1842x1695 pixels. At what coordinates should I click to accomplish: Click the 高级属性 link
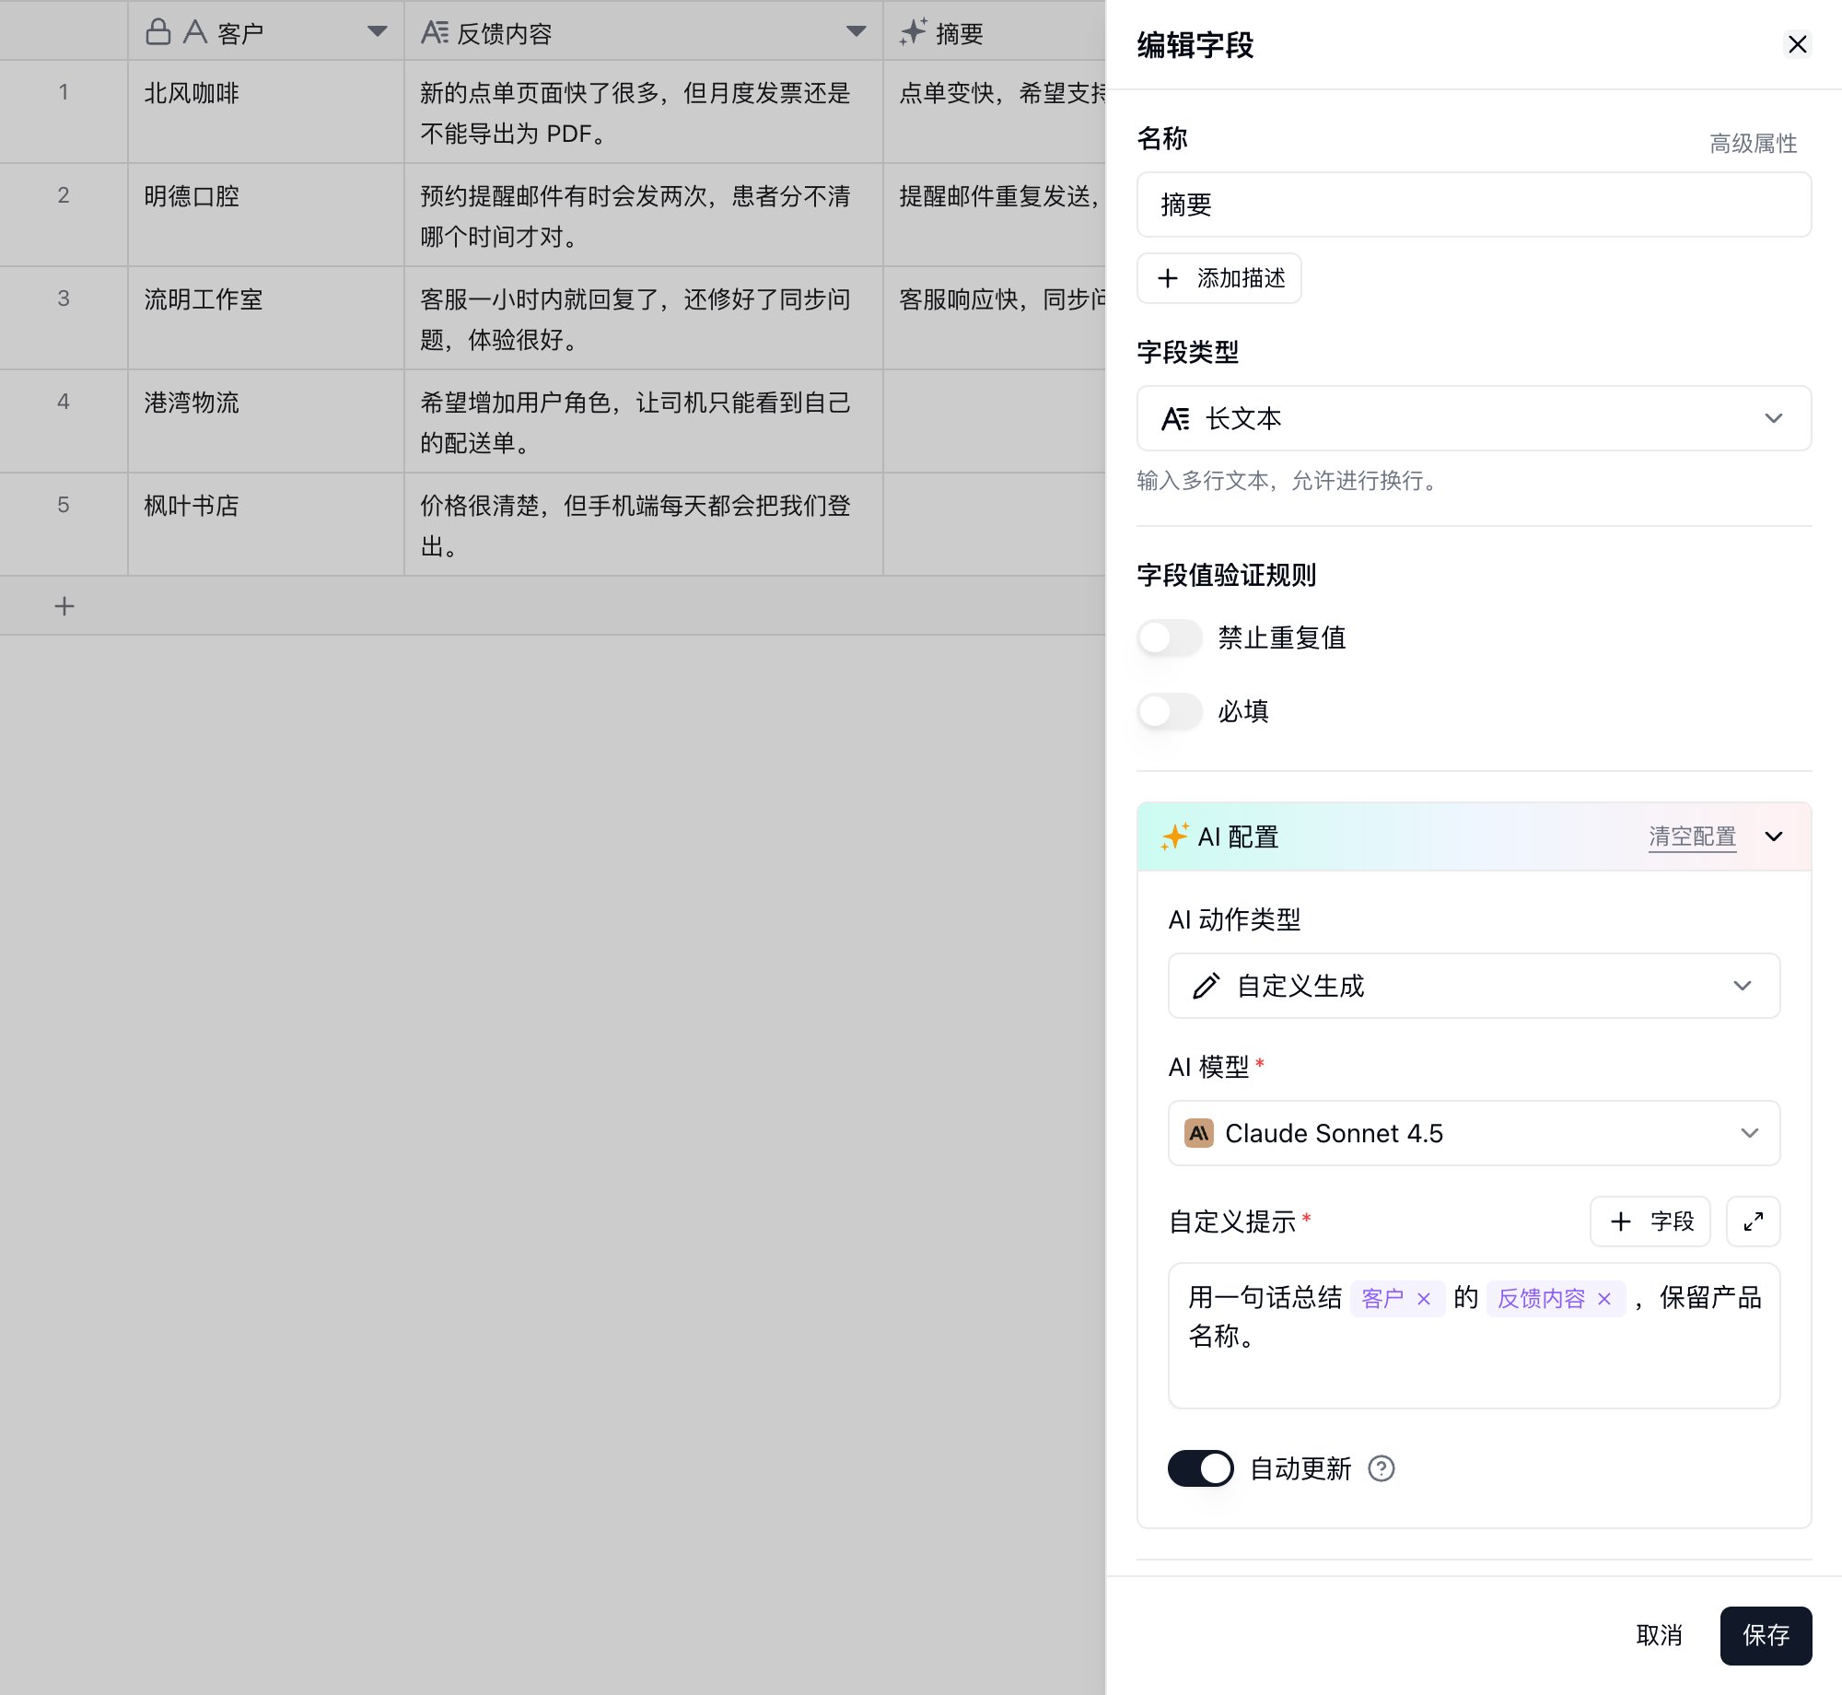click(1754, 144)
